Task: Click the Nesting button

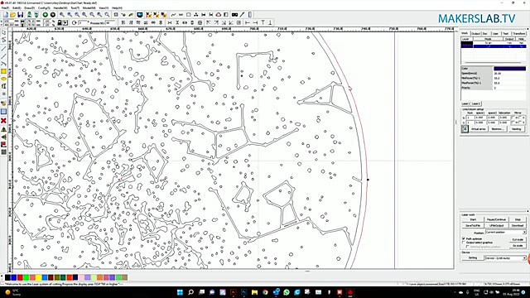Action: (516, 129)
